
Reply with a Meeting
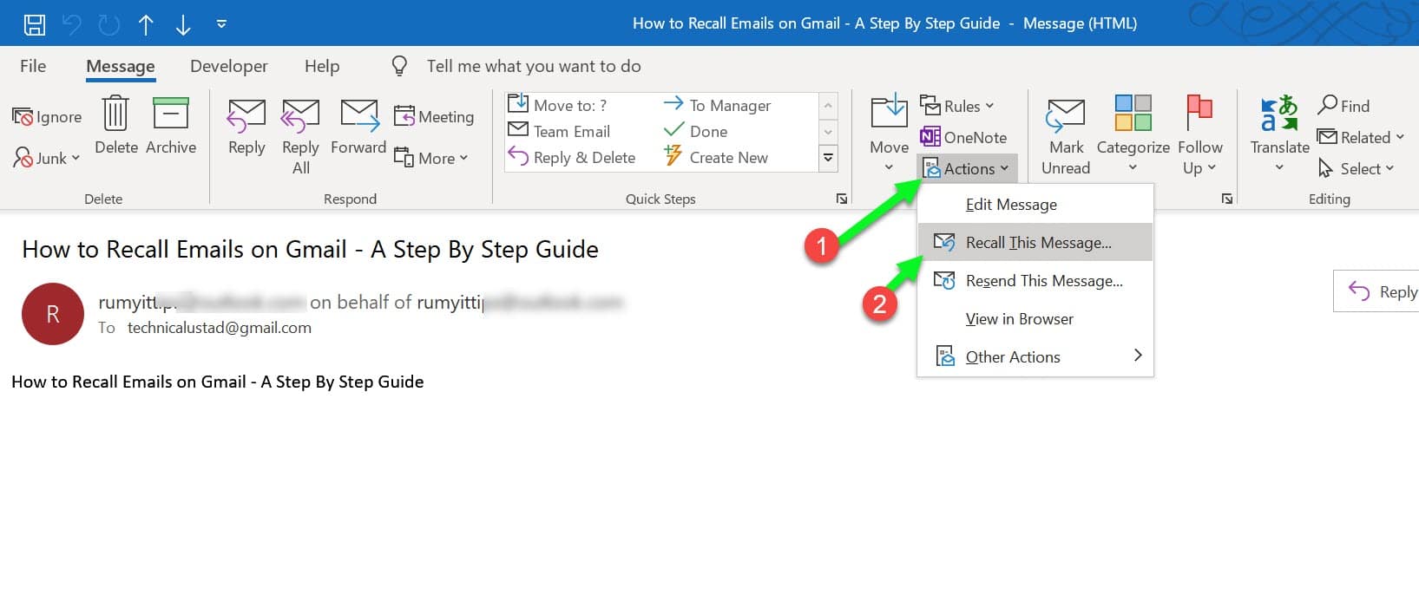point(434,116)
